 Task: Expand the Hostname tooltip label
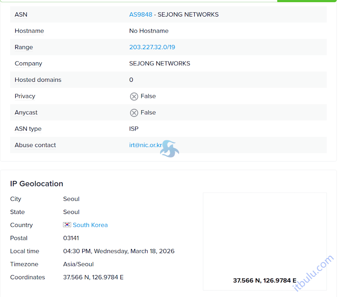pyautogui.click(x=29, y=31)
